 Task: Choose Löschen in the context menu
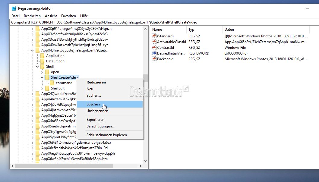coord(110,104)
